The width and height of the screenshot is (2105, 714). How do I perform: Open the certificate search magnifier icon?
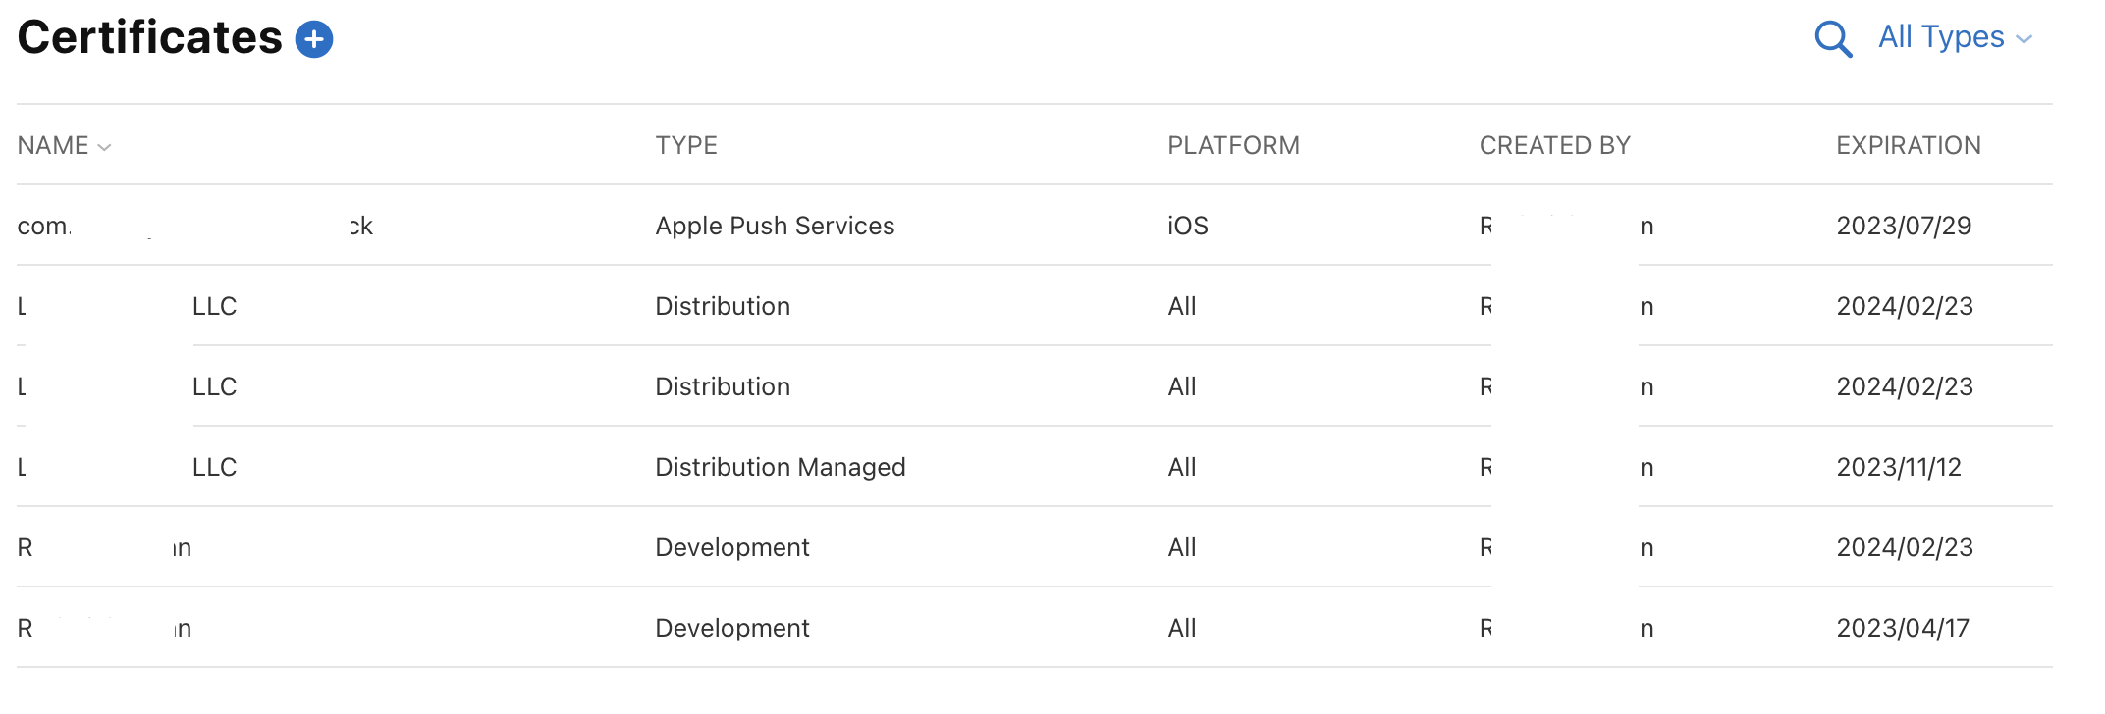[x=1832, y=39]
